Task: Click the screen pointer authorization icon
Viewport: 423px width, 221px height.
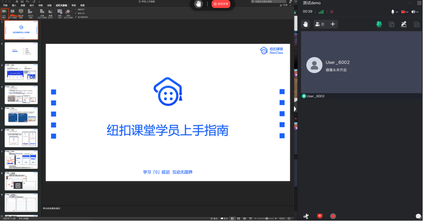Action: pyautogui.click(x=391, y=24)
